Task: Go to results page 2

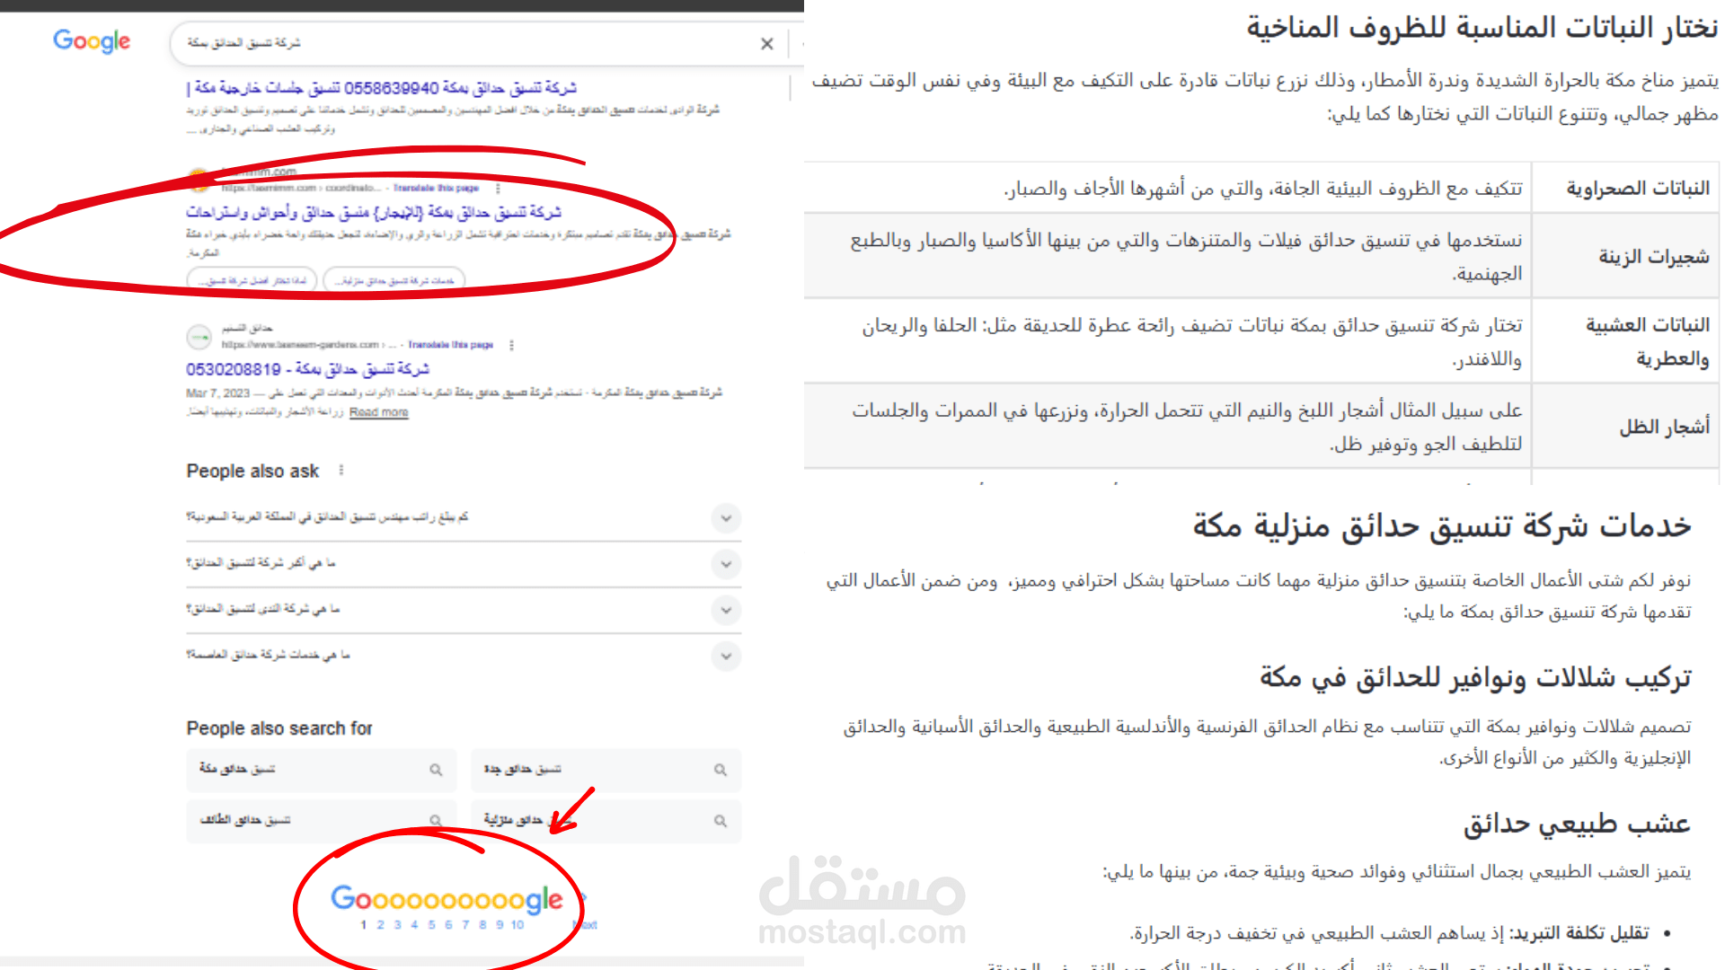Action: pyautogui.click(x=380, y=925)
